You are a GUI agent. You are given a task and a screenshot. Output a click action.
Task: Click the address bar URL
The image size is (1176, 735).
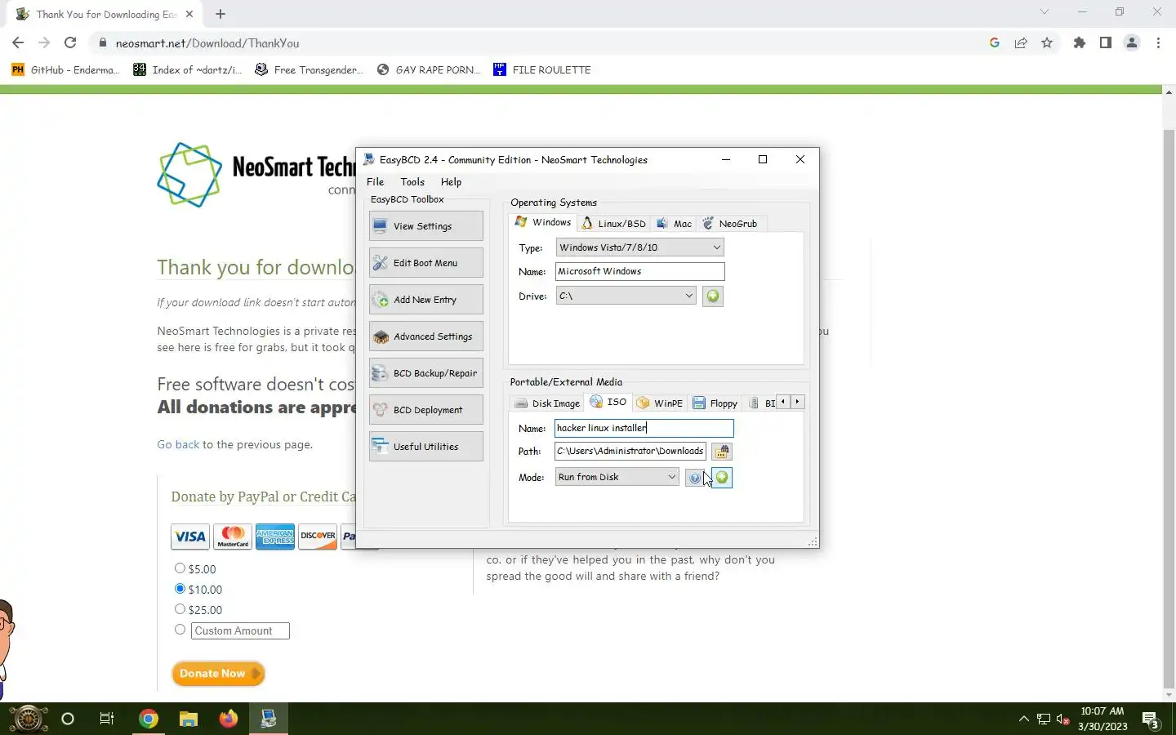point(207,43)
